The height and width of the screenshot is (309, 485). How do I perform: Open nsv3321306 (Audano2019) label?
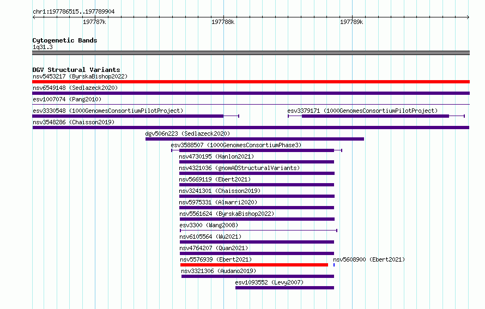219,271
